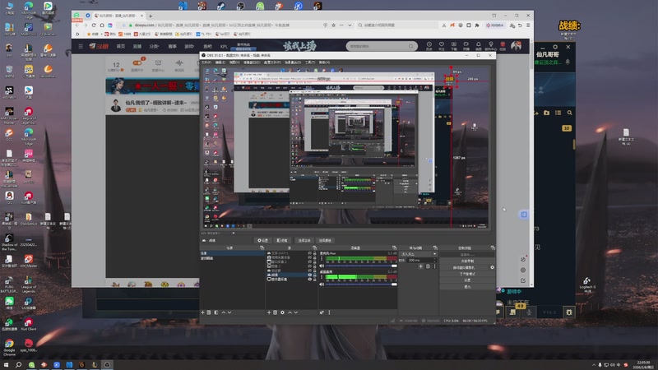Image resolution: width=658 pixels, height=370 pixels.
Task: Open Douyu user avatar menu
Action: pos(517,45)
